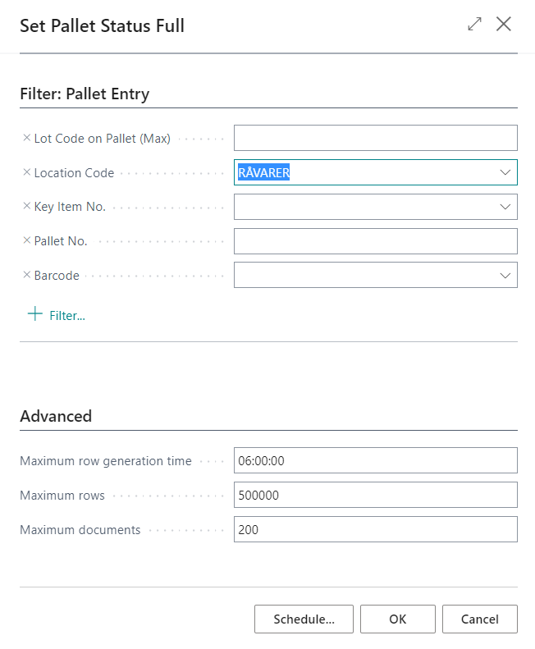Close the Set Pallet Status Full dialog

tap(504, 25)
